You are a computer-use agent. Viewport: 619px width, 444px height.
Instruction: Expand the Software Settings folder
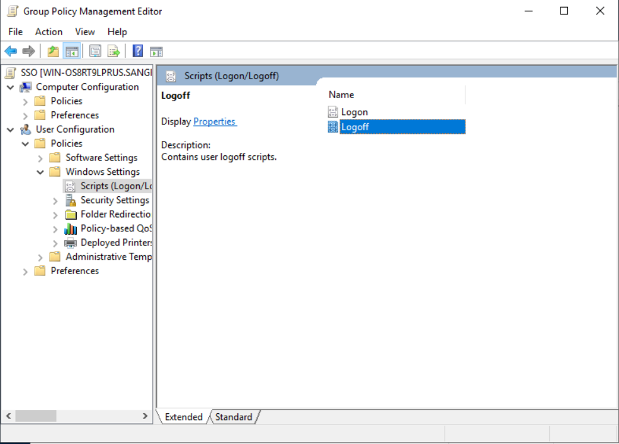tap(40, 158)
